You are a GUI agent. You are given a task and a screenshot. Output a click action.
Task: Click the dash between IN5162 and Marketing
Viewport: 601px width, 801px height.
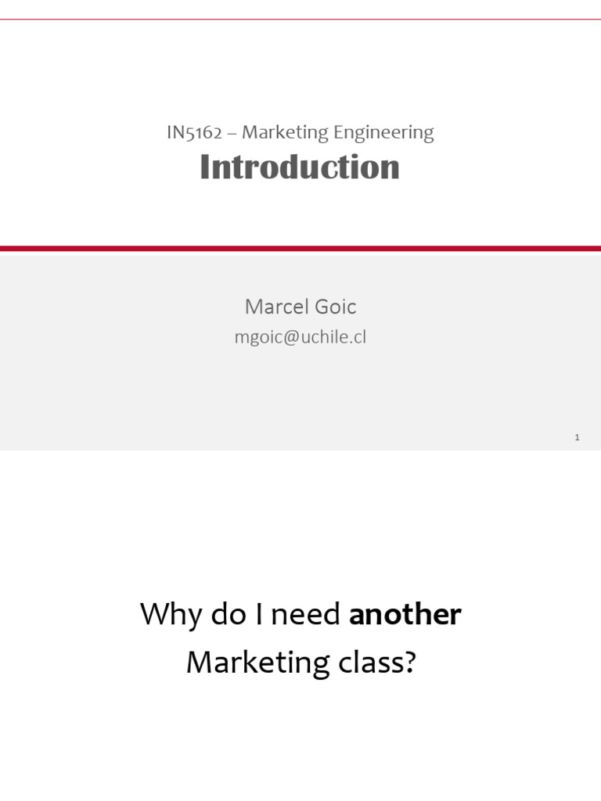click(232, 133)
